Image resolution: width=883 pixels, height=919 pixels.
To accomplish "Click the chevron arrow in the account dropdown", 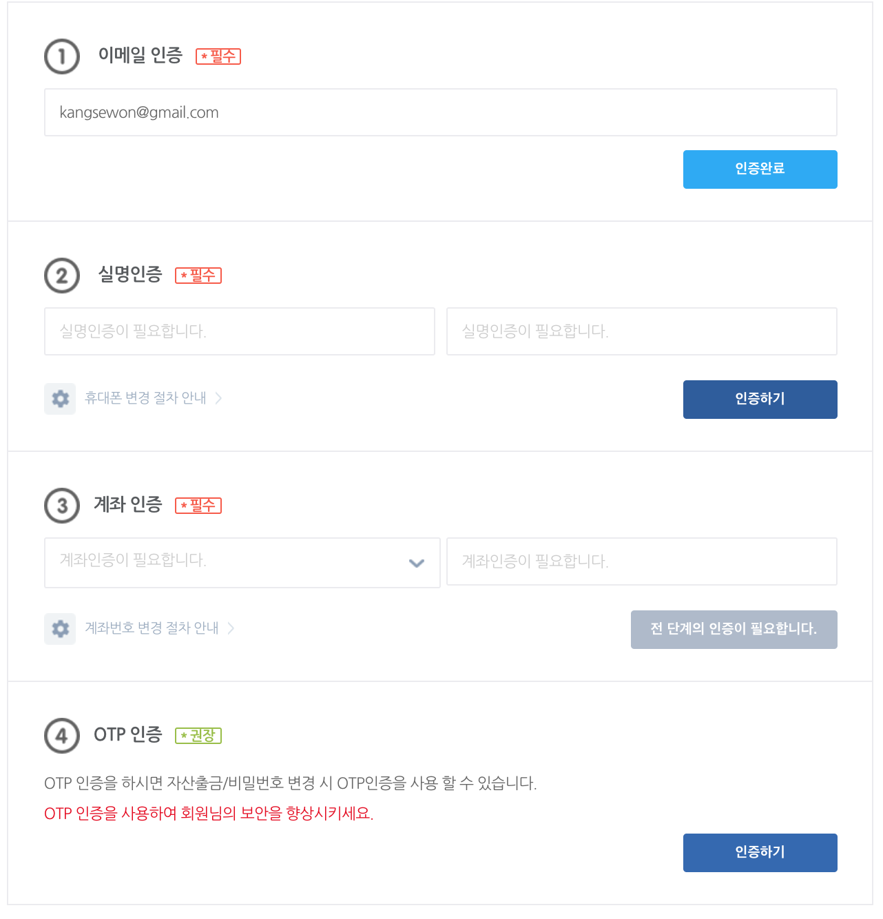I will click(x=416, y=563).
